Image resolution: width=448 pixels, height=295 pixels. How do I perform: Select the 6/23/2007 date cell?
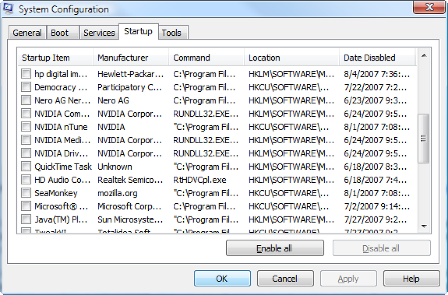375,101
